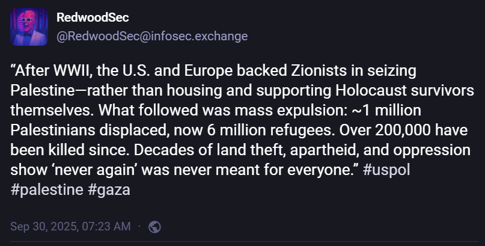Click the Sep 30, 2025 timestamp

[x=70, y=227]
